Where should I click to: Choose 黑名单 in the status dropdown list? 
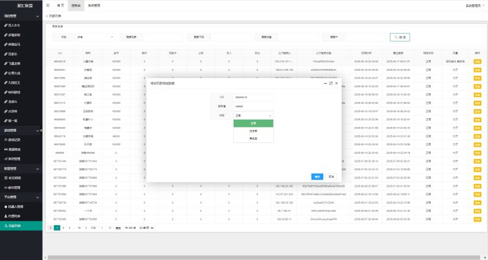point(253,138)
